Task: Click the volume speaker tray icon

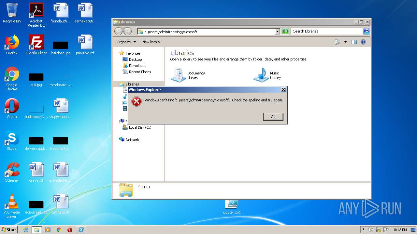Action: pos(370,230)
